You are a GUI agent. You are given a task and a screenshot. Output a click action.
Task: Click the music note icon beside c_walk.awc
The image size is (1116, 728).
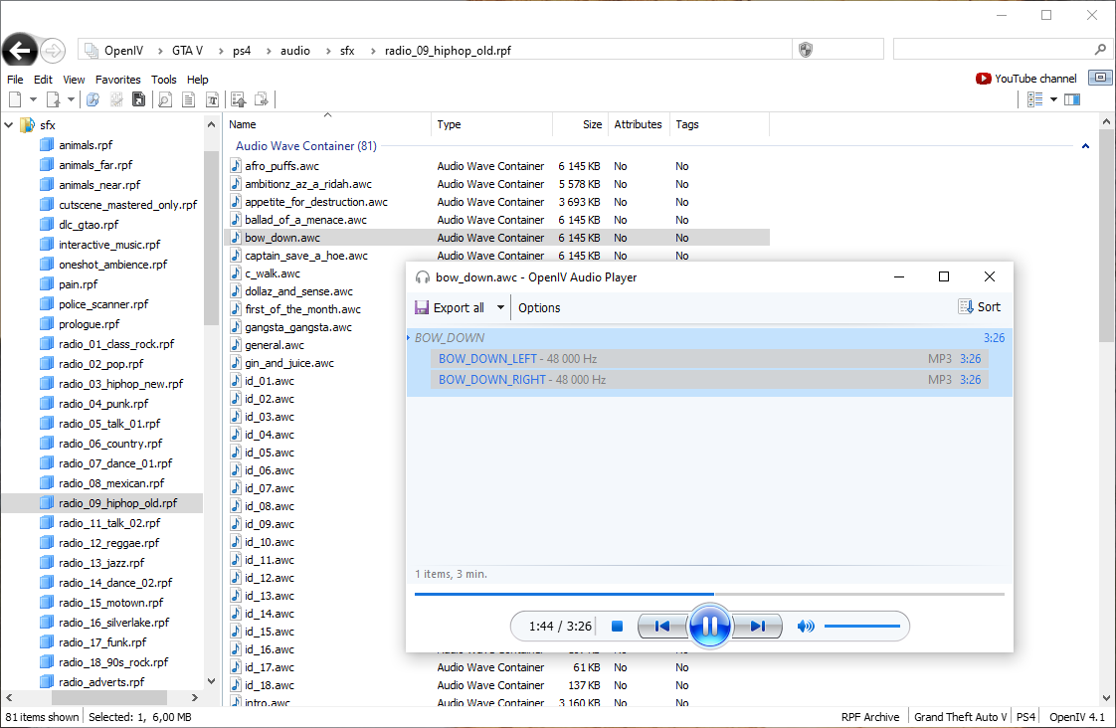[236, 273]
